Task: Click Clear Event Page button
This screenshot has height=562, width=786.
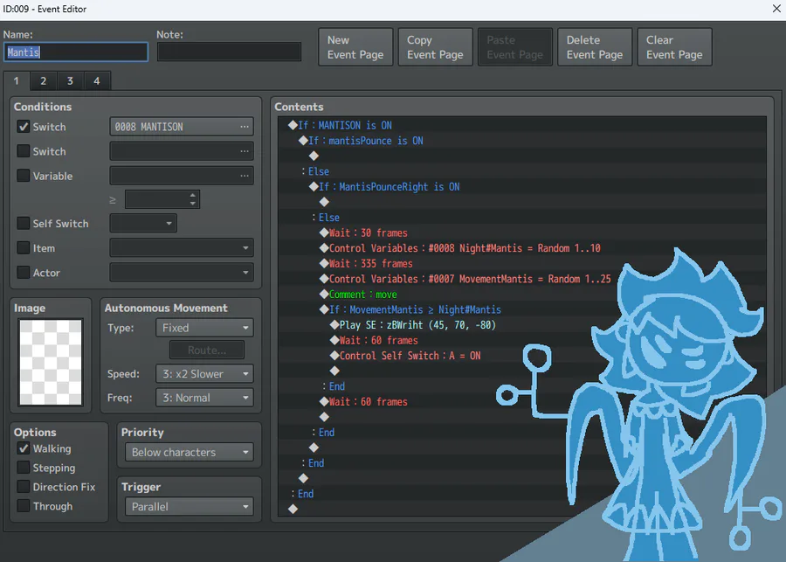Action: pyautogui.click(x=674, y=47)
